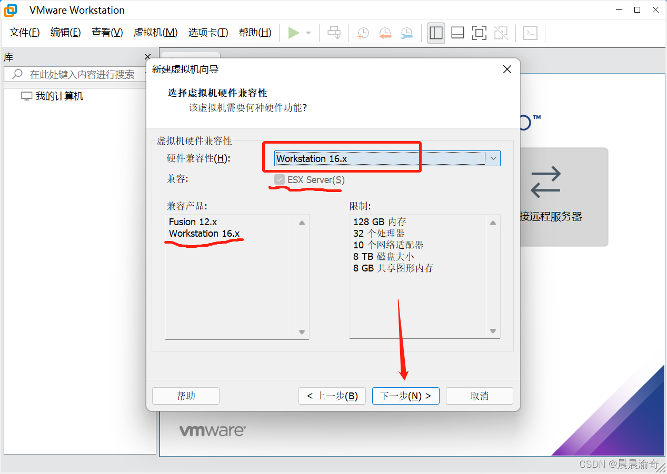Click the Take Snapshot clock icon
Viewport: 667px width, 474px height.
(363, 33)
